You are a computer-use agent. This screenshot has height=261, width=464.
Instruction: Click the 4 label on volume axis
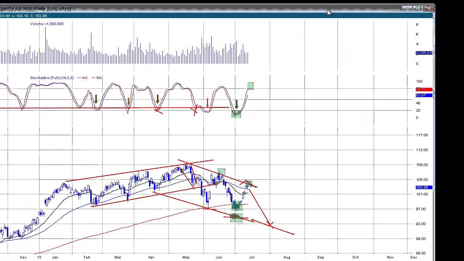(x=417, y=44)
